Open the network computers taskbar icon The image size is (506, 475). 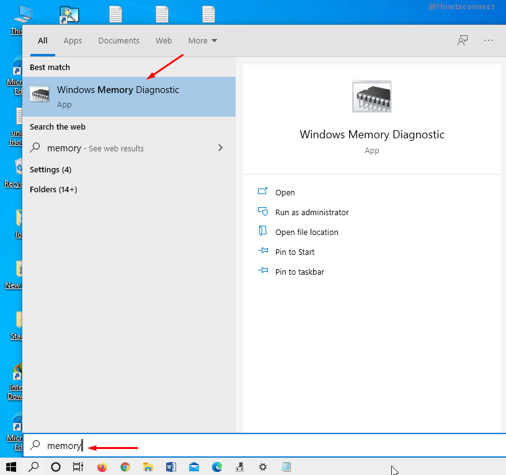pyautogui.click(x=240, y=467)
